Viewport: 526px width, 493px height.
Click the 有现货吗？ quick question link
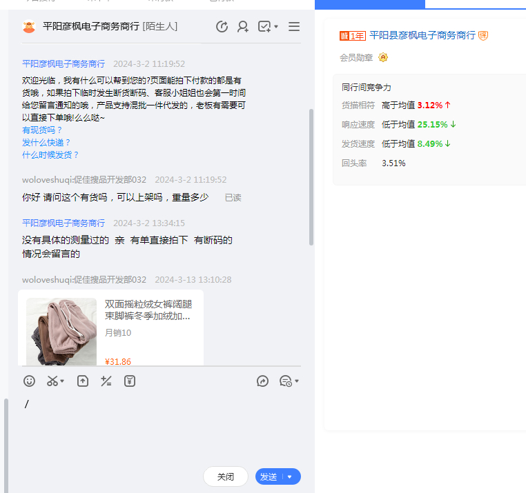tap(42, 130)
